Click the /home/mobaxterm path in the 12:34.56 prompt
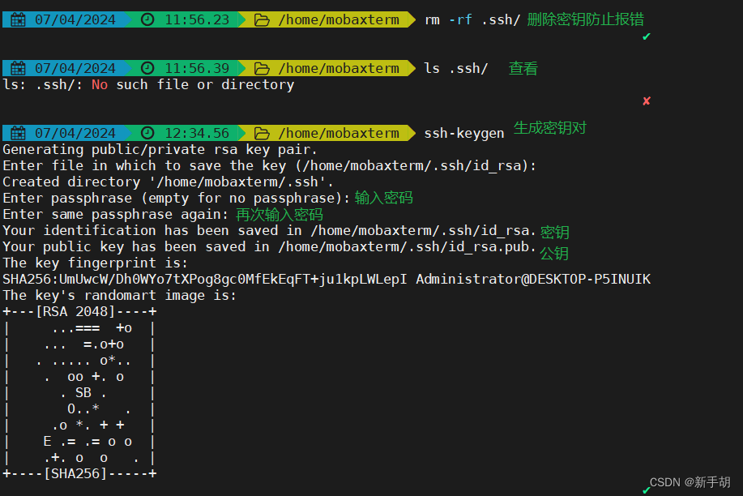Image resolution: width=743 pixels, height=496 pixels. pyautogui.click(x=339, y=133)
